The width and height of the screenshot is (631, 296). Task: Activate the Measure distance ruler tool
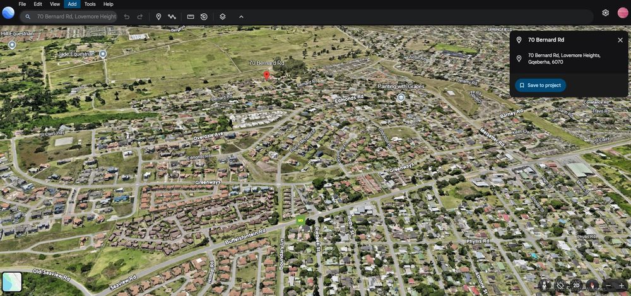191,16
